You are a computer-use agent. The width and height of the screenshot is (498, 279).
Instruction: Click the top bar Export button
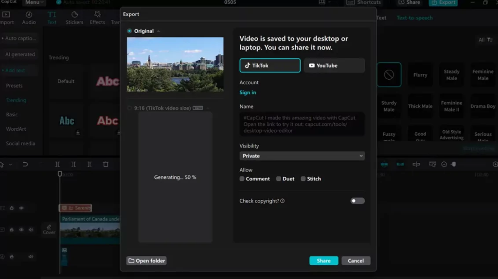(444, 2)
